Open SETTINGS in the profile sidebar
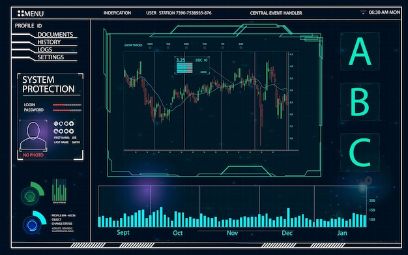 [50, 57]
